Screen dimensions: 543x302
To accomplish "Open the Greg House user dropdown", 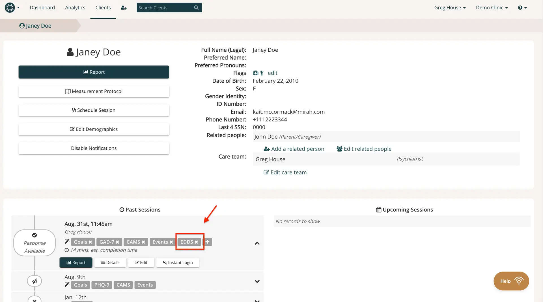I will (450, 8).
